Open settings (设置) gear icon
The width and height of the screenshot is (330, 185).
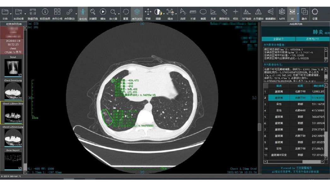[x=315, y=12]
